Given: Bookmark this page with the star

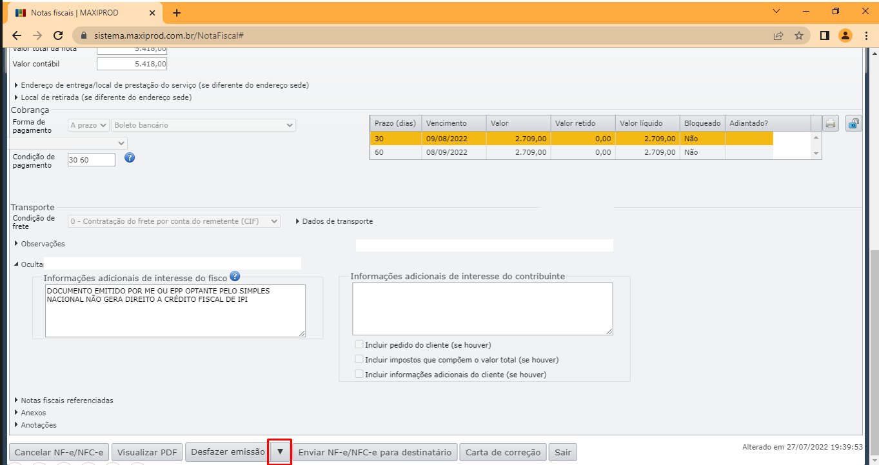Looking at the screenshot, I should [x=799, y=35].
